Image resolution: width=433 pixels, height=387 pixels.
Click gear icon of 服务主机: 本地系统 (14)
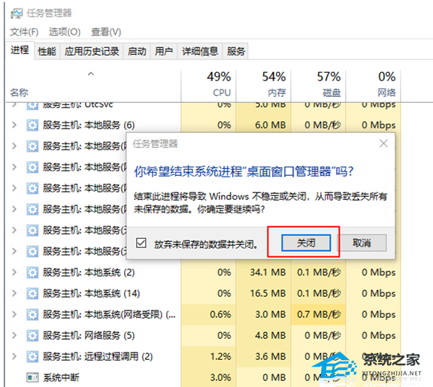[x=32, y=294]
